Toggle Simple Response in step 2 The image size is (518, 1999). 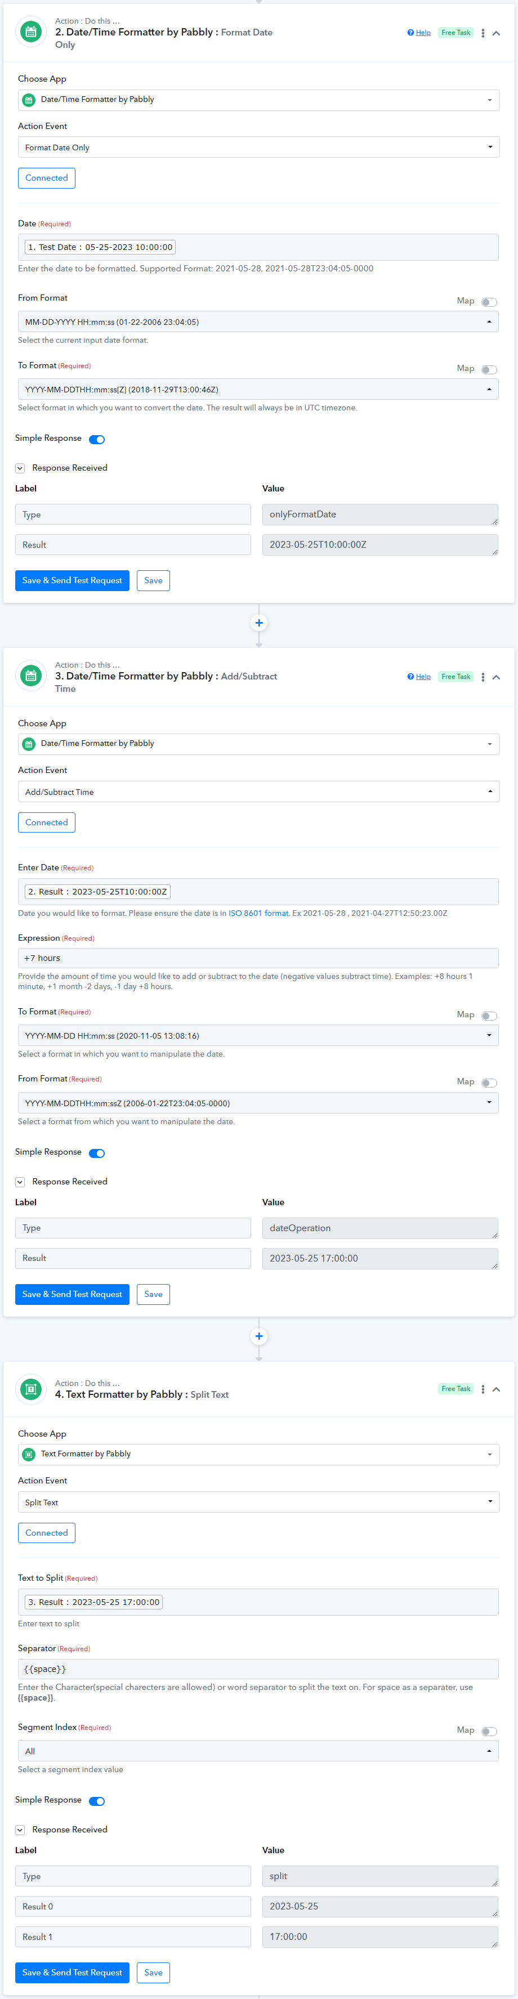(97, 439)
